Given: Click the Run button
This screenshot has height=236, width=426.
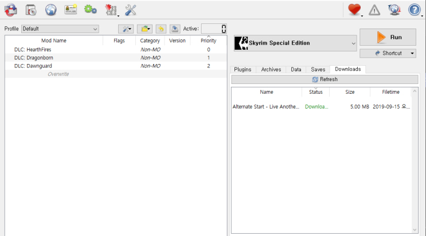Looking at the screenshot, I should pos(388,37).
